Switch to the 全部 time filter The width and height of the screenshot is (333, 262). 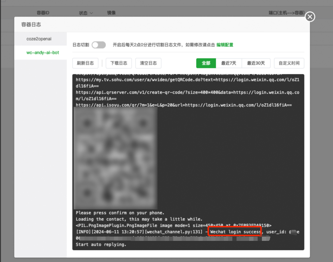pos(206,63)
